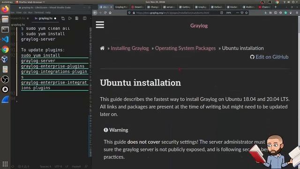Change the UTF-8 encoding in status bar
Viewport: 300px width, 169px height.
point(58,167)
